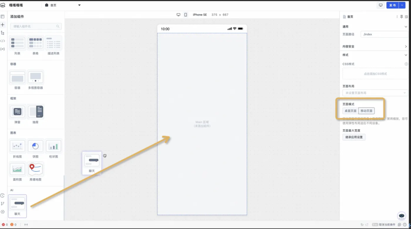Image resolution: width=411 pixels, height=229 pixels.
Task: Switch canvas to mobile phone device view
Action: (x=186, y=15)
